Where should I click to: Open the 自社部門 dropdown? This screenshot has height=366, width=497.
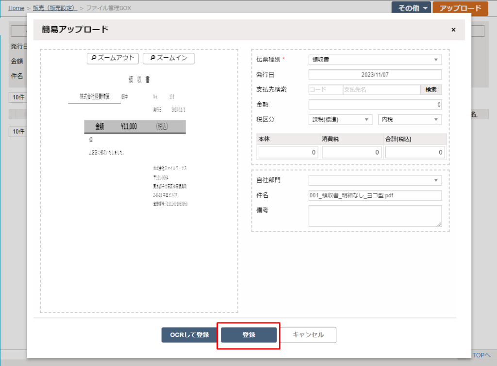375,180
